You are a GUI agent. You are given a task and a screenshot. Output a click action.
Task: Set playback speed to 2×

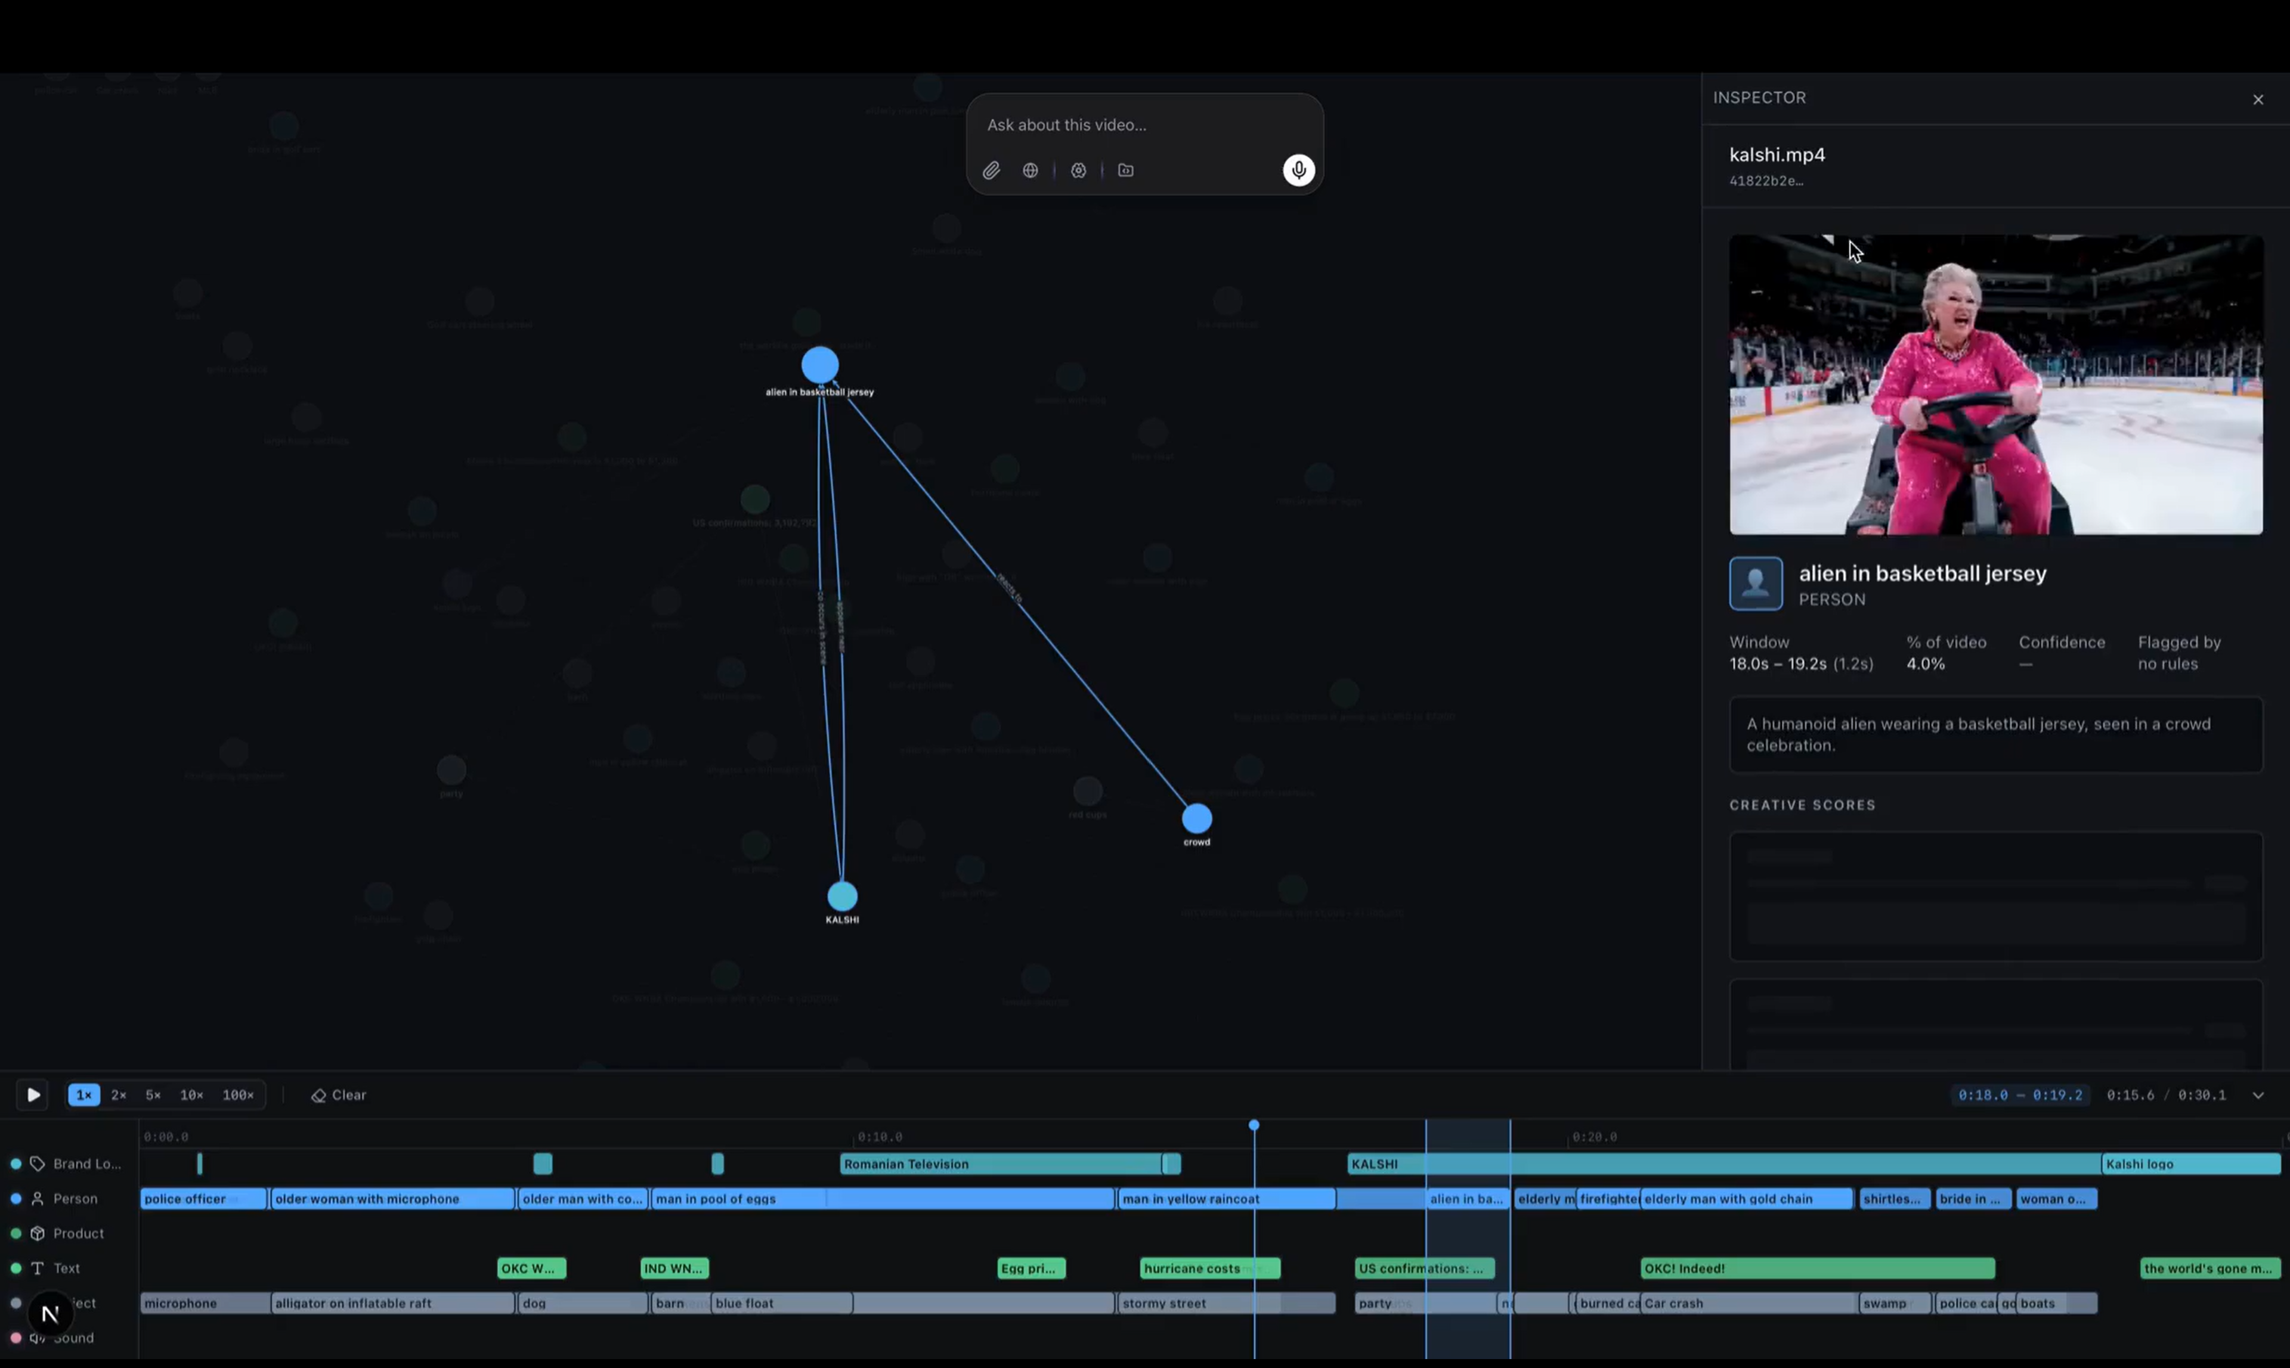[119, 1095]
